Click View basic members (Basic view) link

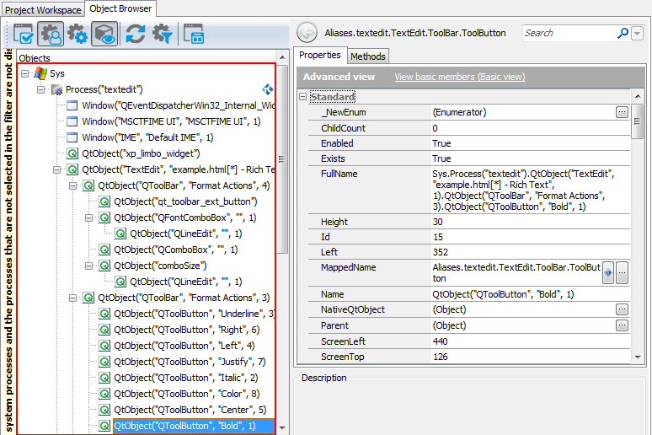(459, 77)
